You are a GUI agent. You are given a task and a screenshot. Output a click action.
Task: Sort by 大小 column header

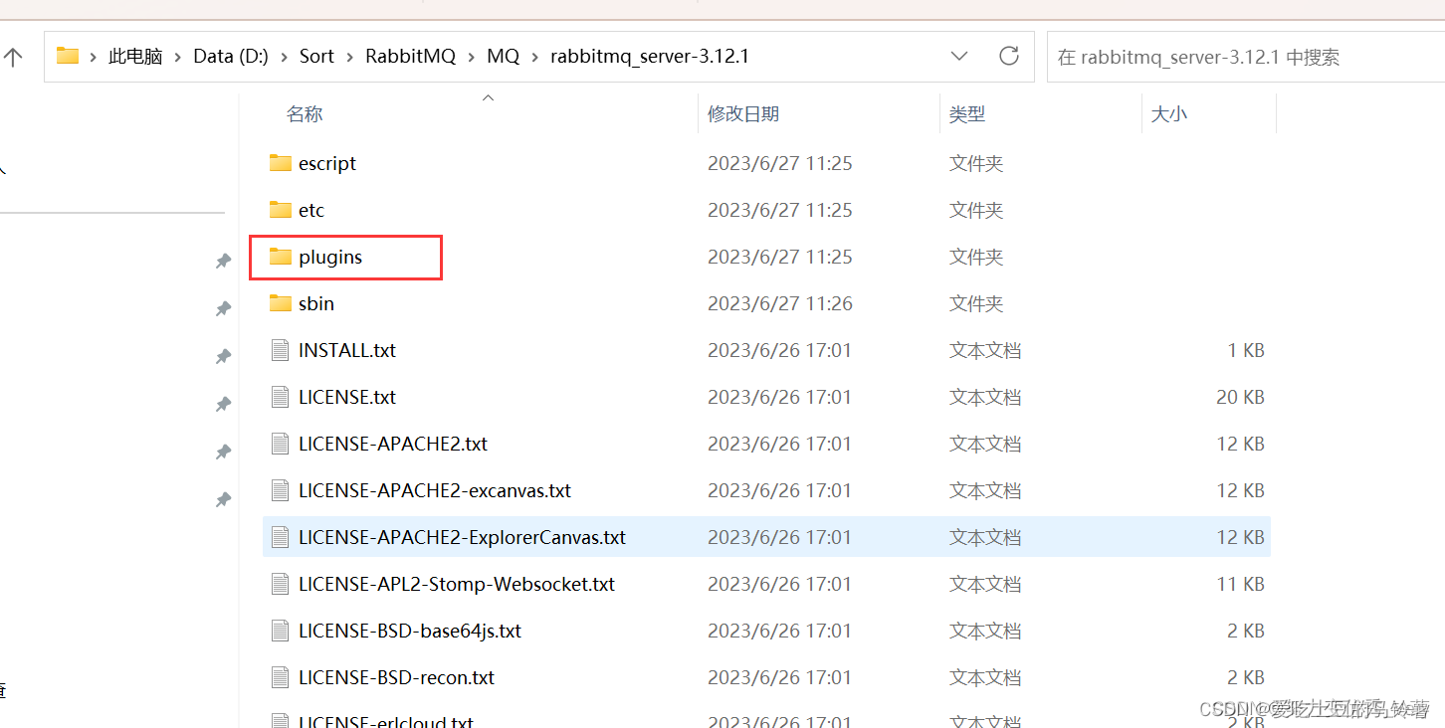(1169, 114)
